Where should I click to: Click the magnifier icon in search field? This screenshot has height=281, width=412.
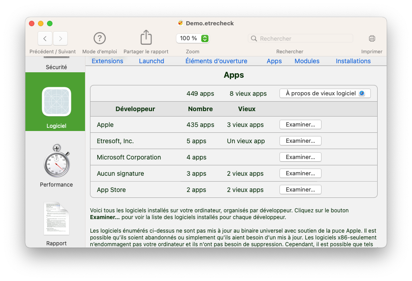point(254,38)
